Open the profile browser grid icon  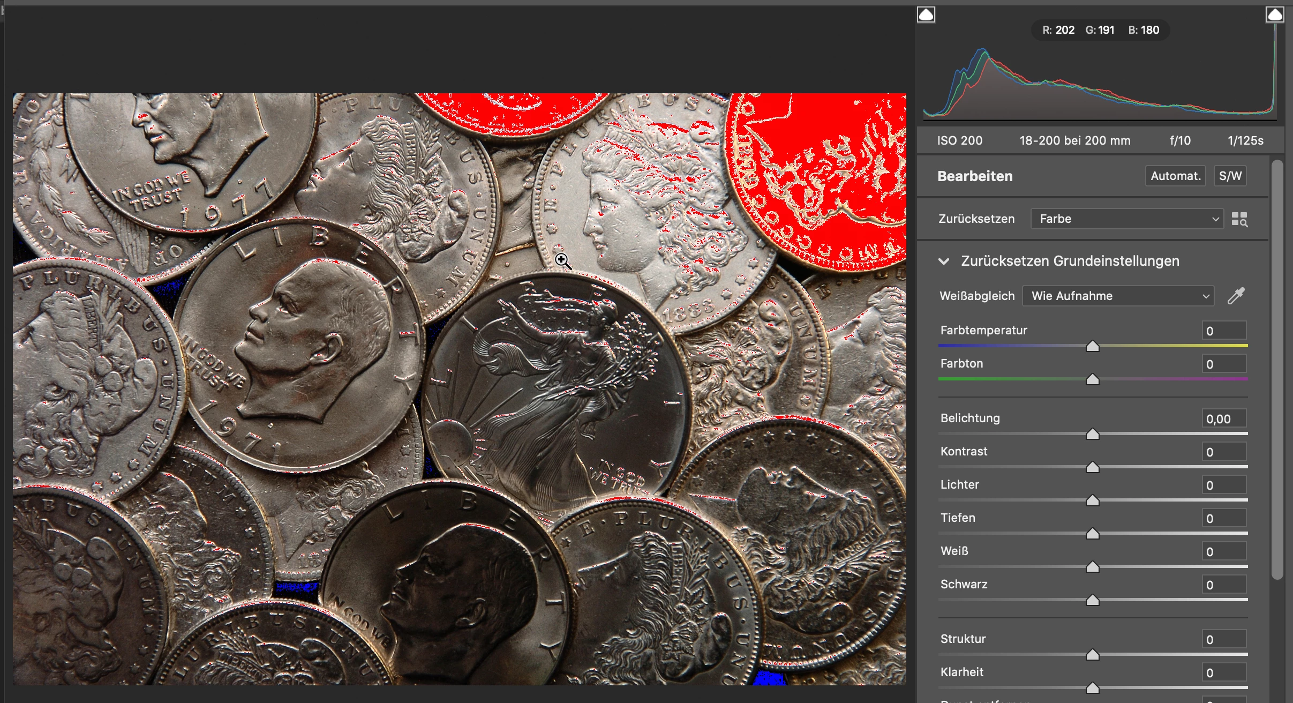click(1239, 219)
